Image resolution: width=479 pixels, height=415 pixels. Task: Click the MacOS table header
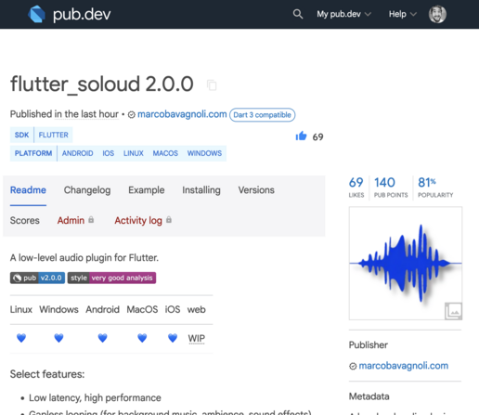coord(142,309)
